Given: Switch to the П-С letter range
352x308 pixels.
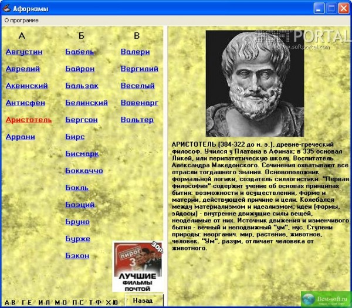Looking at the screenshot, I should pyautogui.click(x=78, y=303).
